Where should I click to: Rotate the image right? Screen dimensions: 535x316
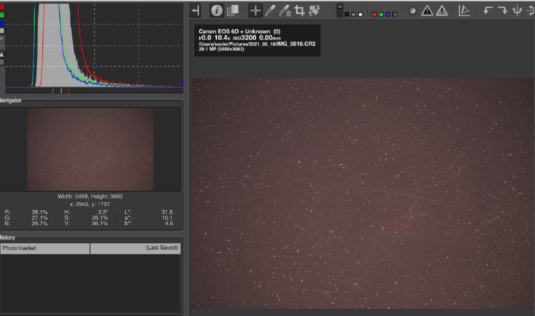pos(502,11)
